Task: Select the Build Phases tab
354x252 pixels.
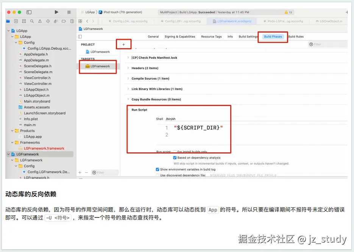Action: 273,37
